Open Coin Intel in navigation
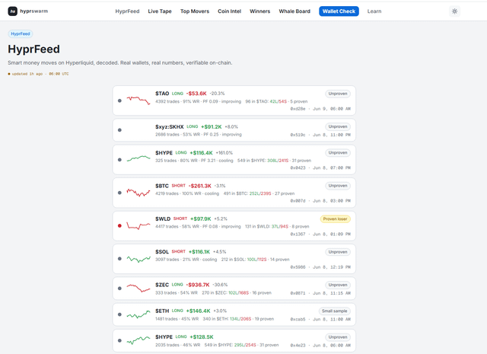The image size is (487, 354). [229, 11]
